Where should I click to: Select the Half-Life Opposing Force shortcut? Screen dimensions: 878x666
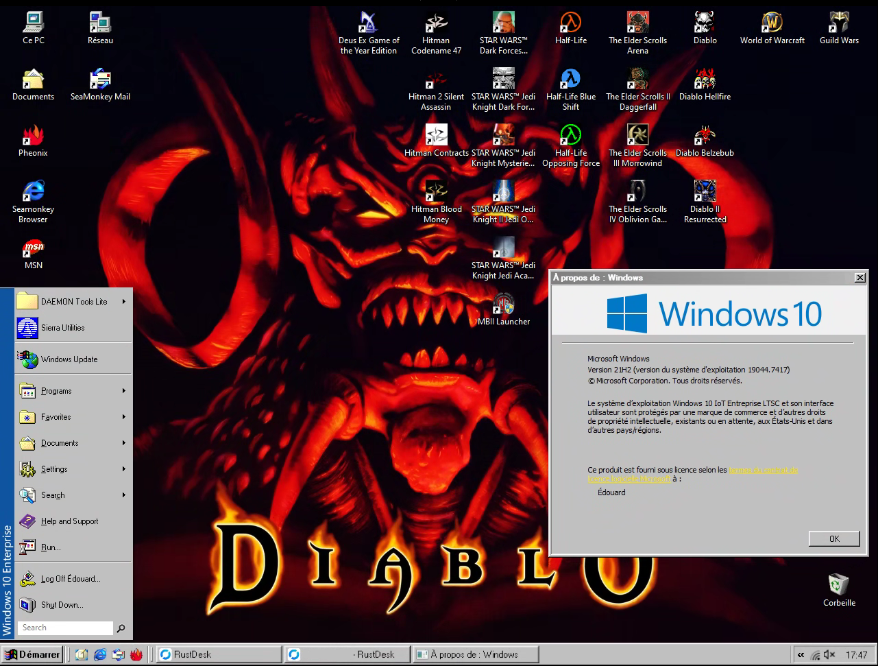570,145
